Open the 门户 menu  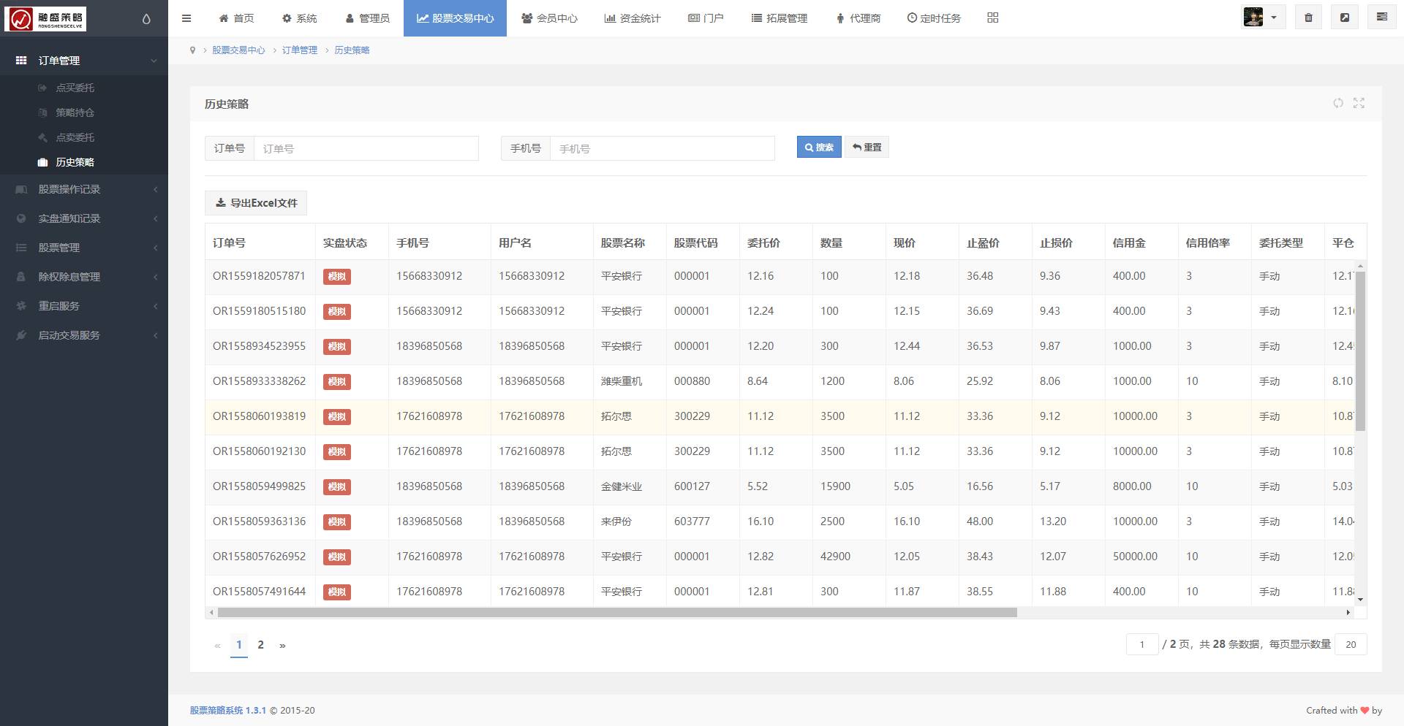coord(706,18)
